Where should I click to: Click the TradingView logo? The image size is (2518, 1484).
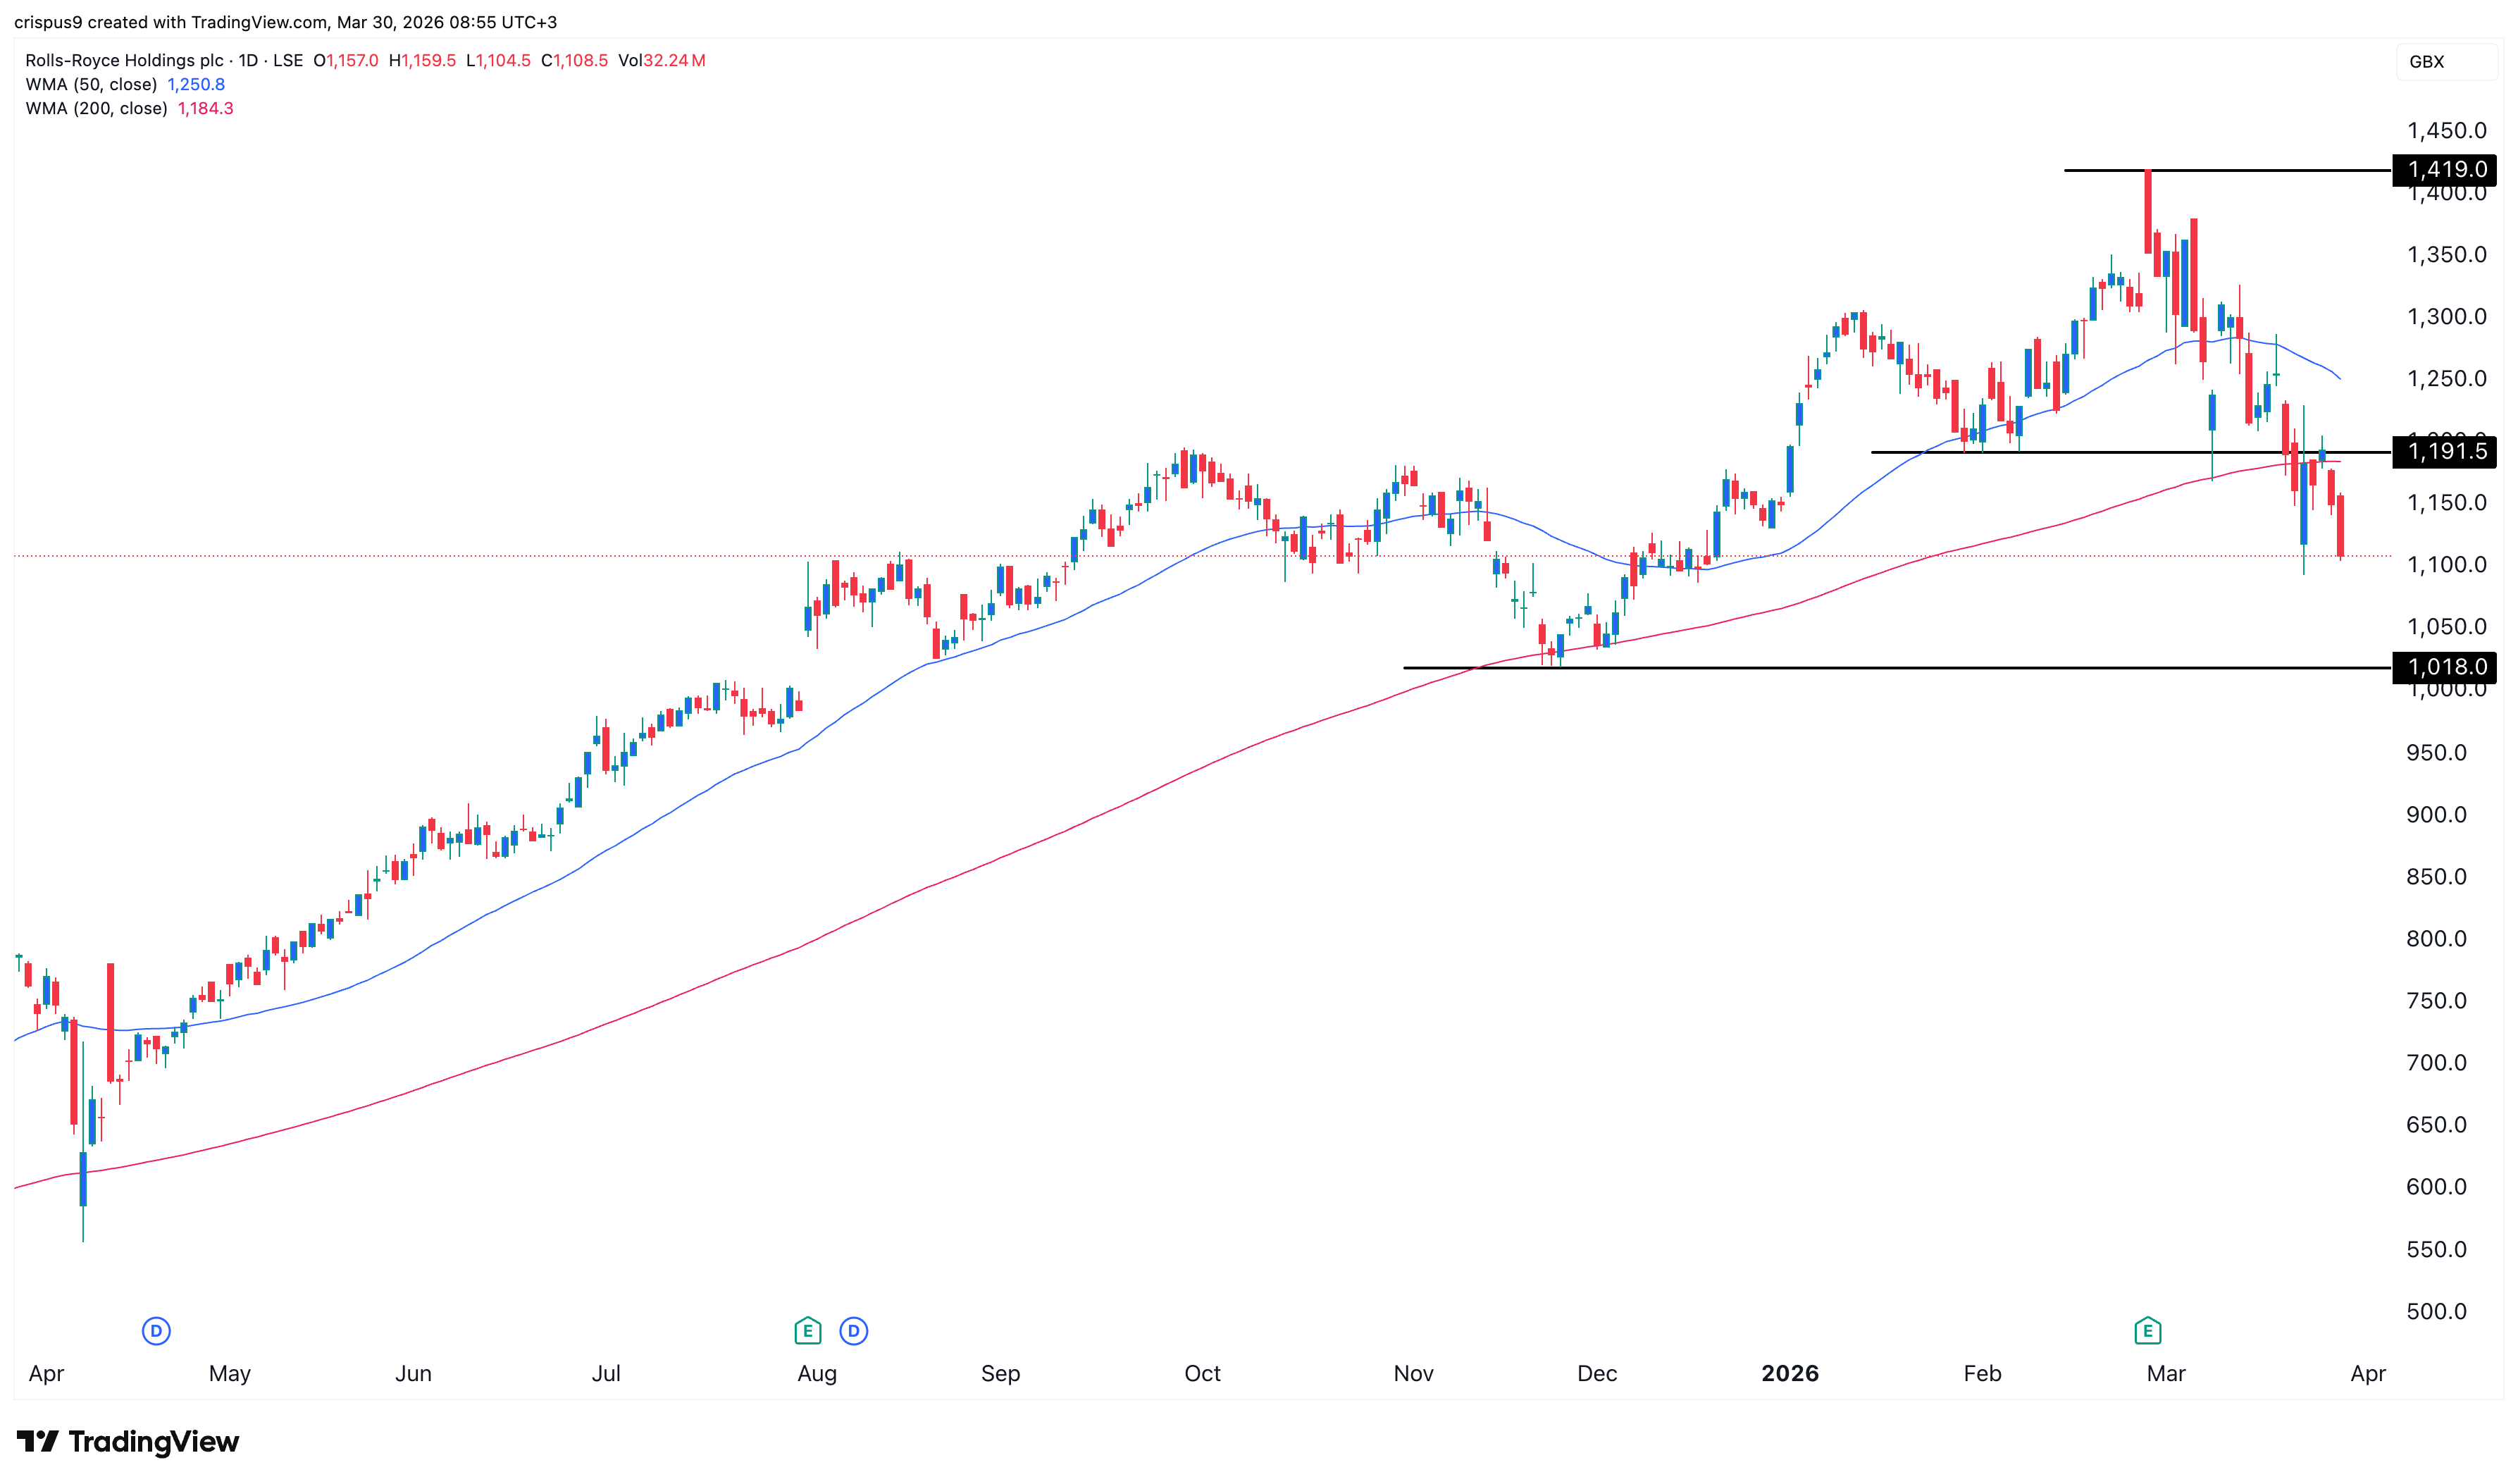(x=128, y=1441)
